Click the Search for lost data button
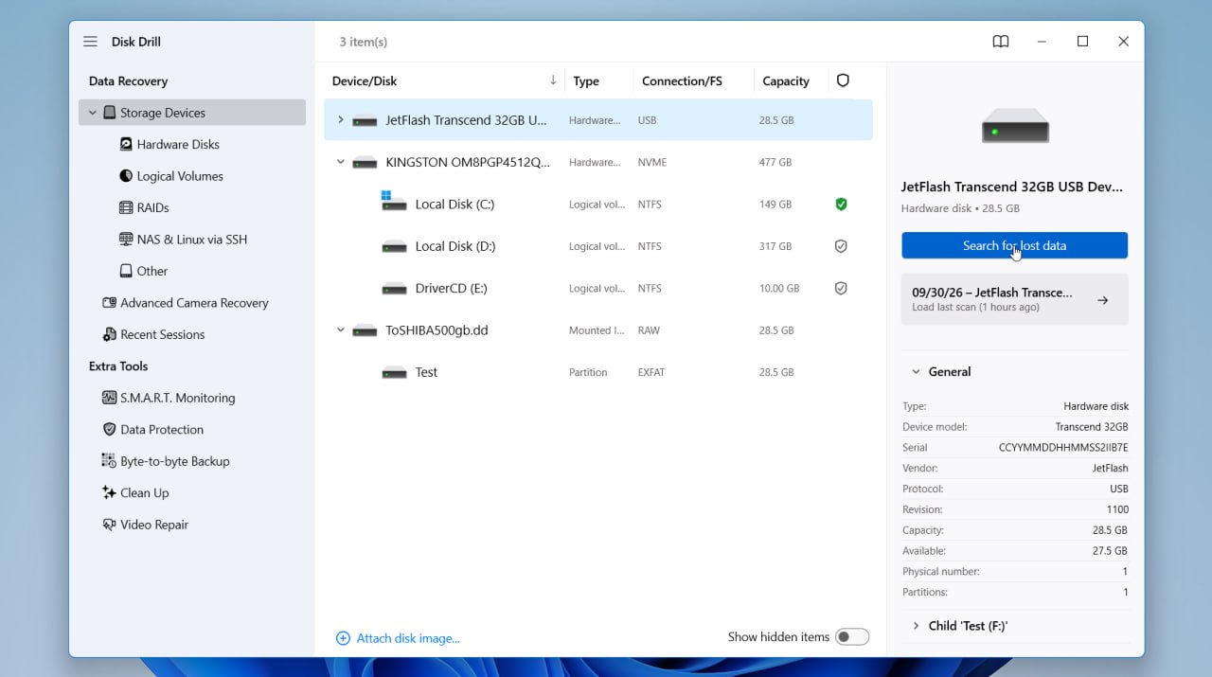Image resolution: width=1212 pixels, height=677 pixels. 1014,245
